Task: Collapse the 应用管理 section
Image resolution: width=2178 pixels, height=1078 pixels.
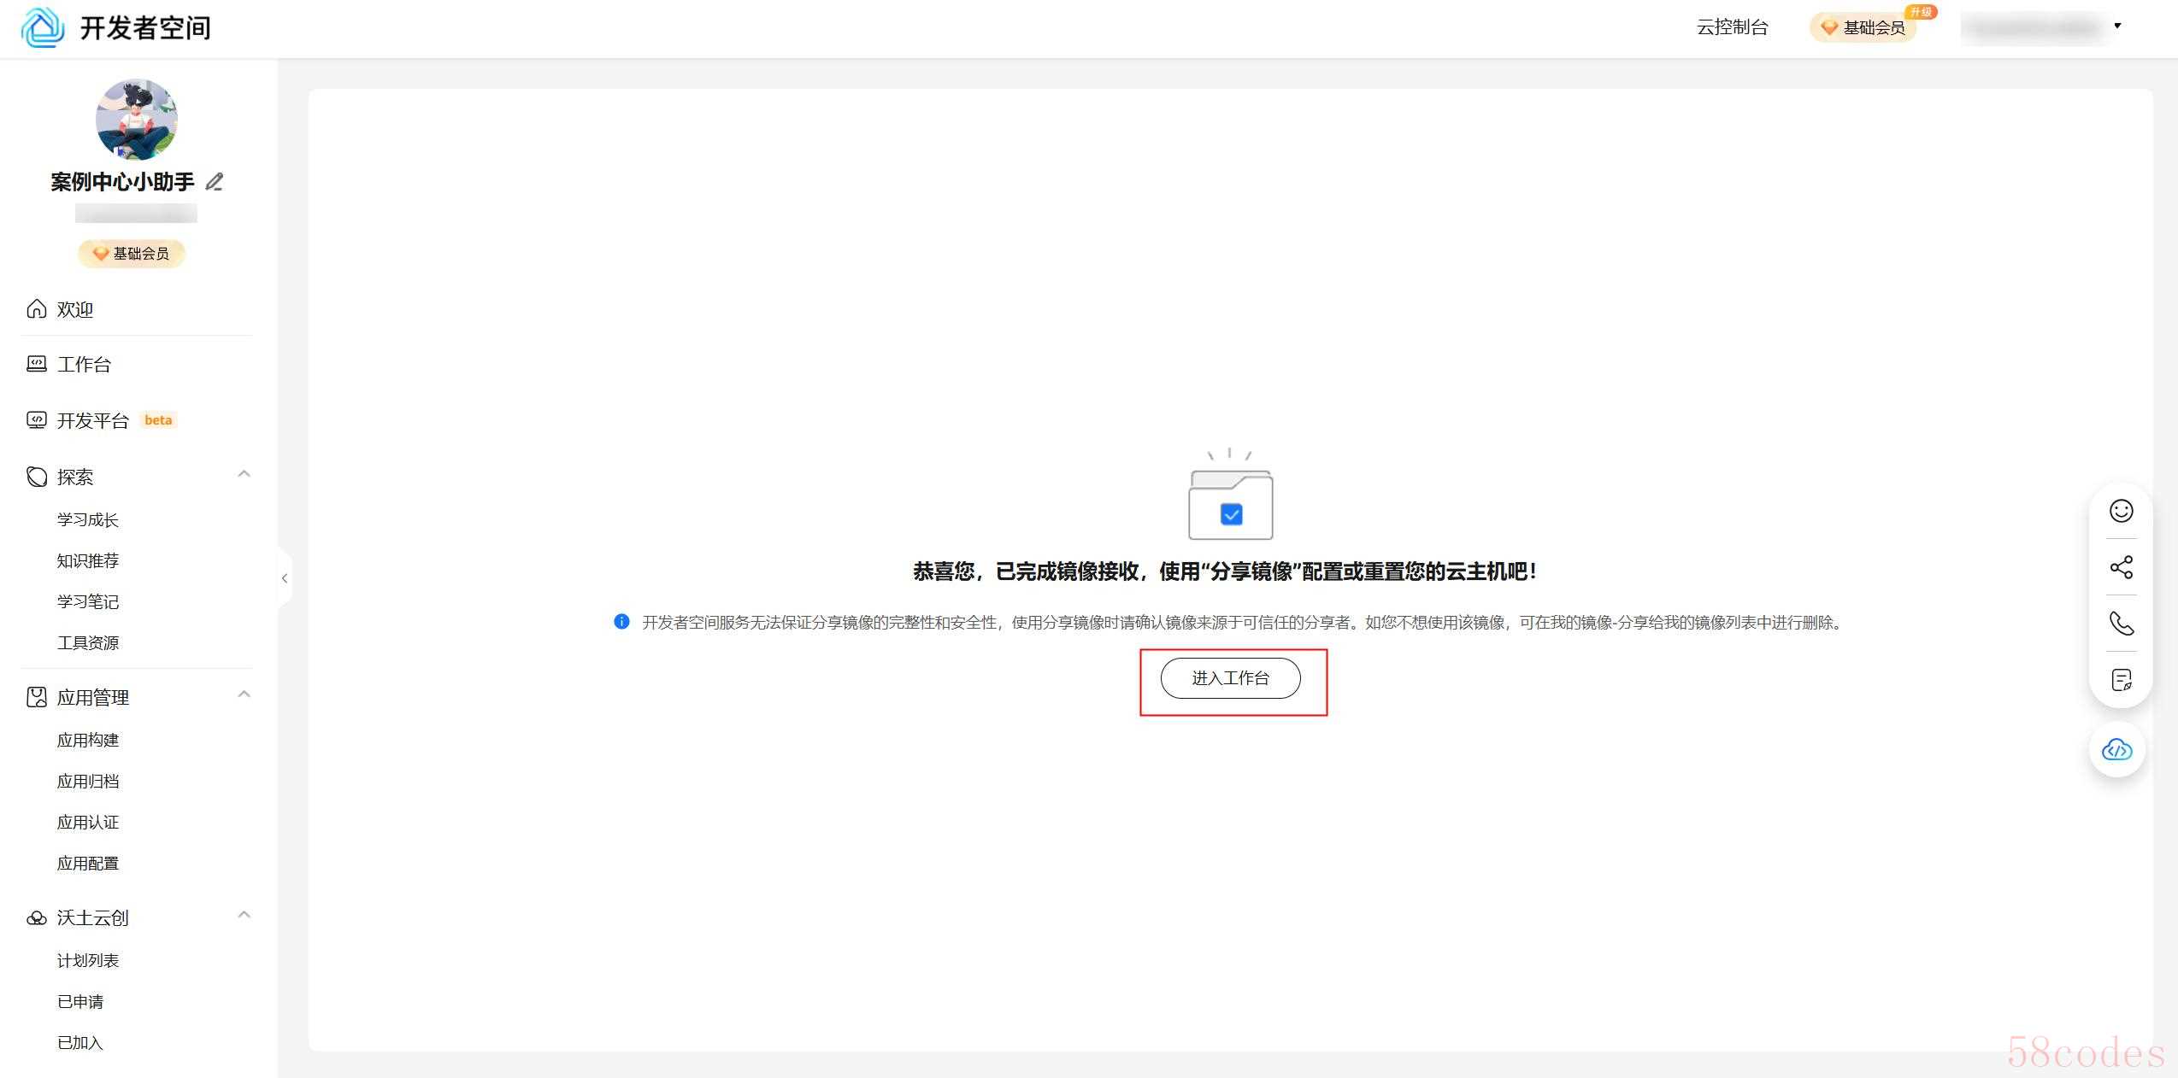Action: click(x=244, y=694)
